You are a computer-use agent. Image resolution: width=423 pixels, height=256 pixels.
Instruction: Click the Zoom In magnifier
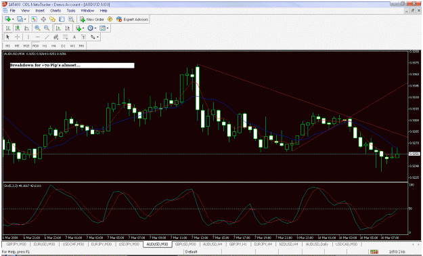tap(37, 28)
